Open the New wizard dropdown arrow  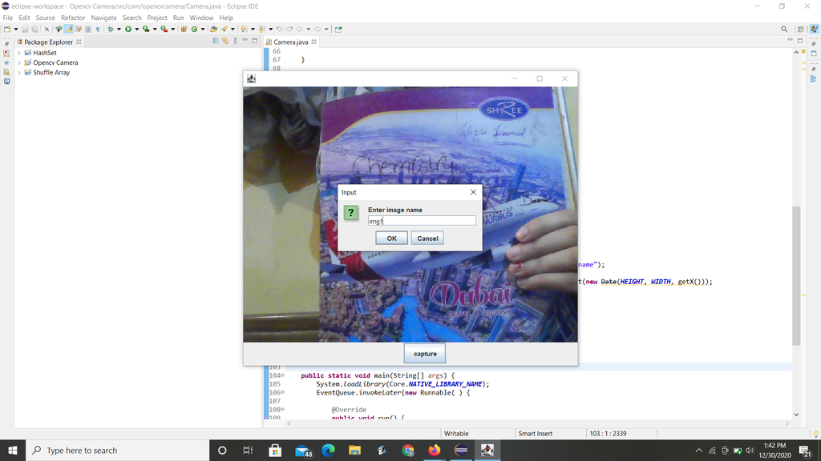[x=16, y=30]
